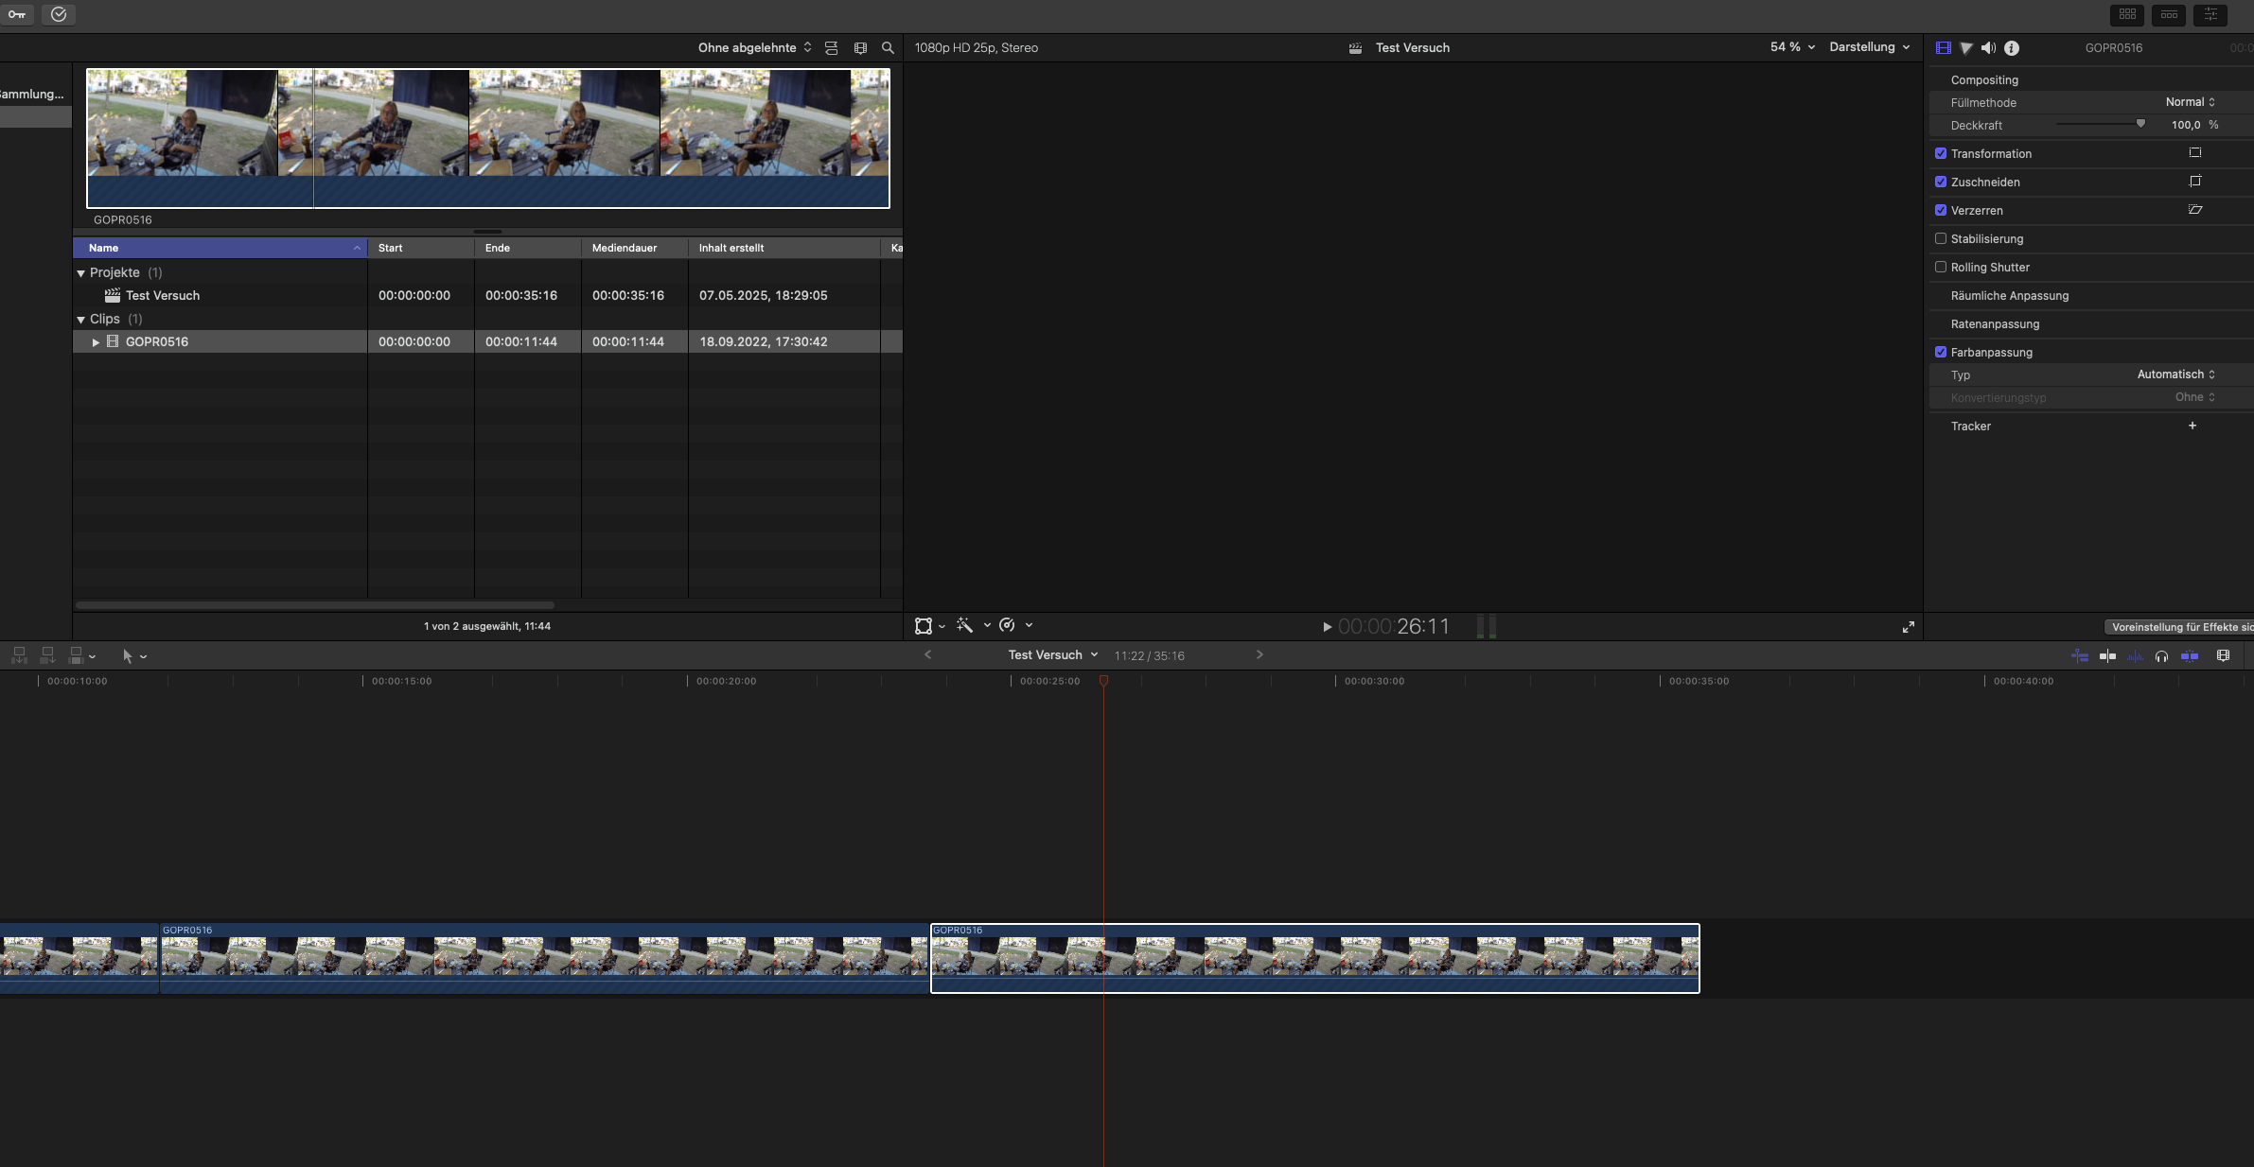Open the Ohne abgelehnte filter menu
Screen dimensions: 2254x1167
pyautogui.click(x=754, y=47)
